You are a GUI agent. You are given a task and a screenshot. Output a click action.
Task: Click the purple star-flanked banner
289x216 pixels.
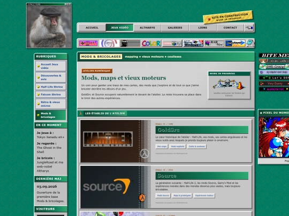click(274, 89)
